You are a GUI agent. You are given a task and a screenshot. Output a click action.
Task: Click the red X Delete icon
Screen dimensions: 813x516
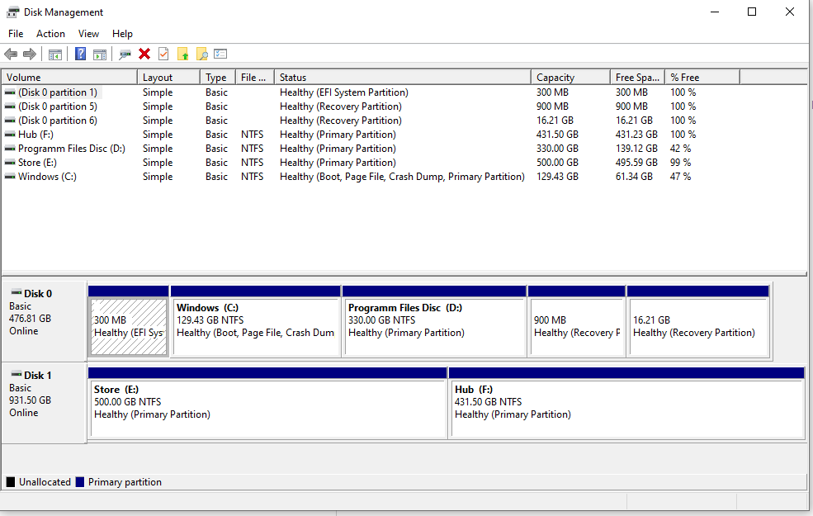[144, 54]
